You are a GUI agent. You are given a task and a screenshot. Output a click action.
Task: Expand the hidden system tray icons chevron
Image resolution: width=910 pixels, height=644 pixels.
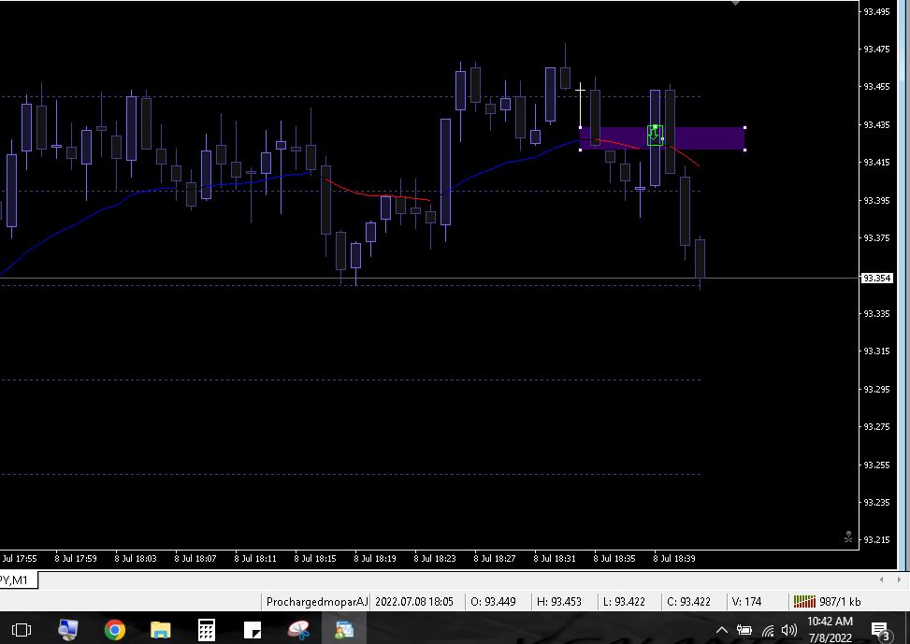click(x=721, y=630)
